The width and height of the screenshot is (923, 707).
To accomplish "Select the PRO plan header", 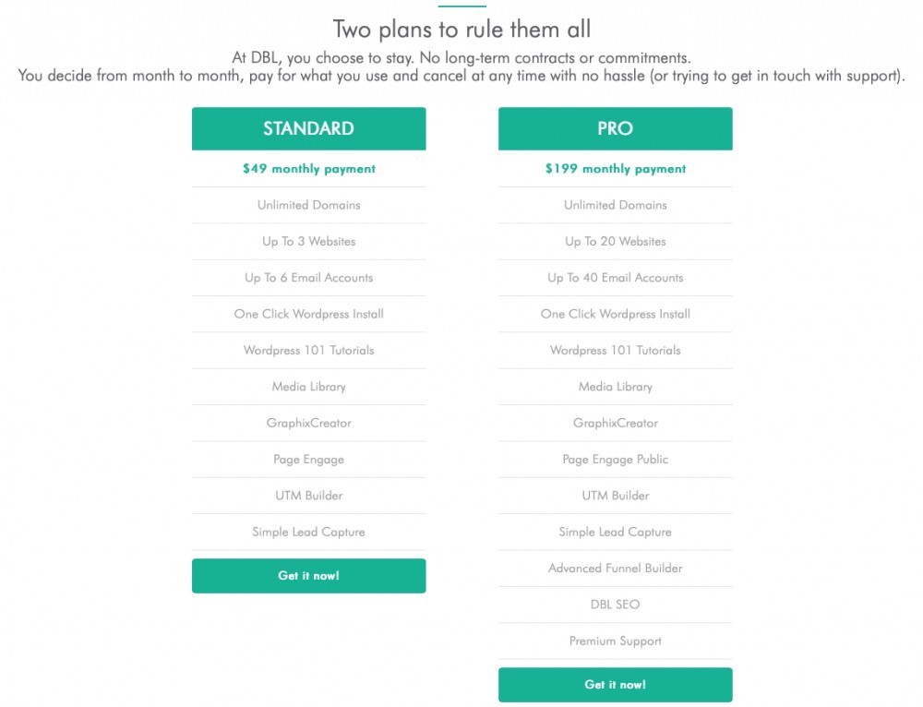I will click(x=615, y=128).
